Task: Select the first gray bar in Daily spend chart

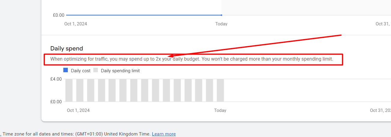Action: tap(69, 90)
